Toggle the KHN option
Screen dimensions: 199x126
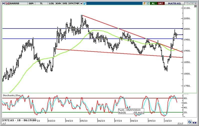coord(58,3)
